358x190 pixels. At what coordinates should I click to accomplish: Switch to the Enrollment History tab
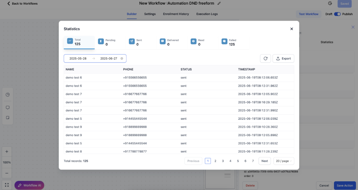176,14
